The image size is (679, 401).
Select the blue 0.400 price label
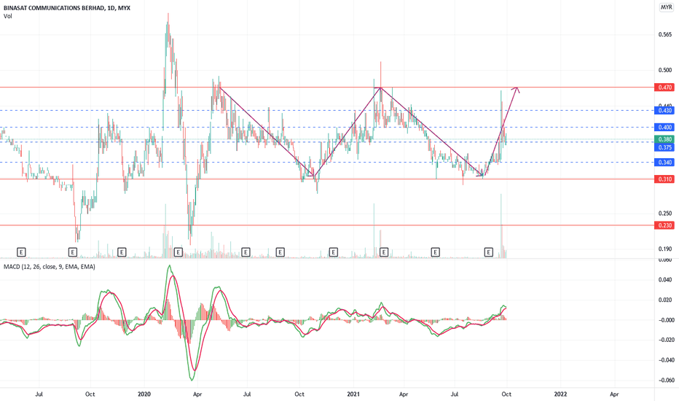[665, 127]
